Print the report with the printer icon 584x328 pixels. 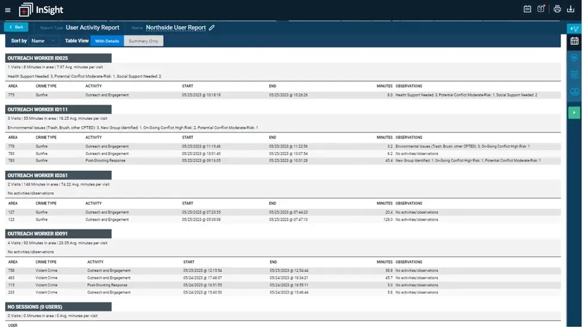(x=557, y=9)
